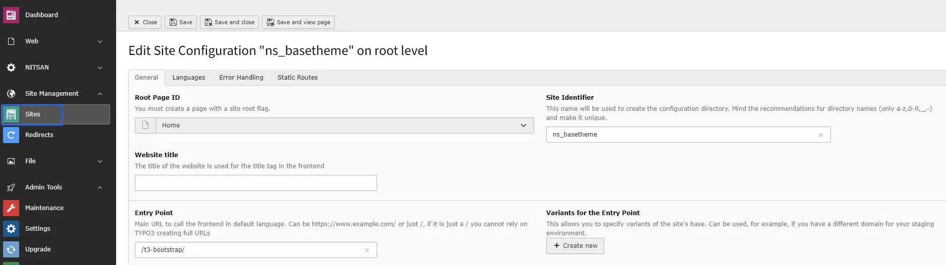Create new entry point variant

pyautogui.click(x=575, y=246)
